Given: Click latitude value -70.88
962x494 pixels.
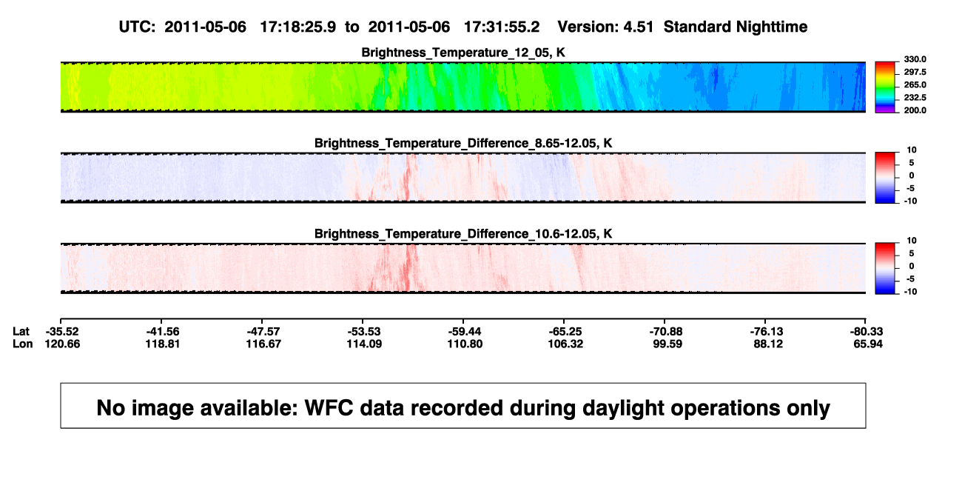Looking at the screenshot, I should (665, 331).
